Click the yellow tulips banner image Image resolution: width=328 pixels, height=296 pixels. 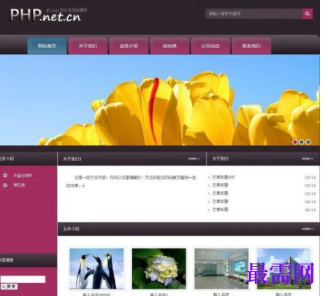(x=160, y=100)
